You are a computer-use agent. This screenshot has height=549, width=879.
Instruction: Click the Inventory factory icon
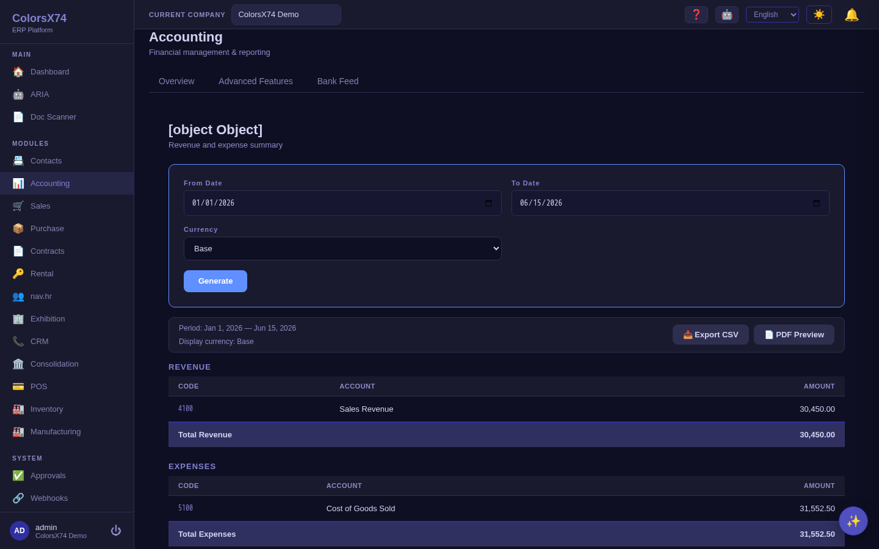[18, 409]
